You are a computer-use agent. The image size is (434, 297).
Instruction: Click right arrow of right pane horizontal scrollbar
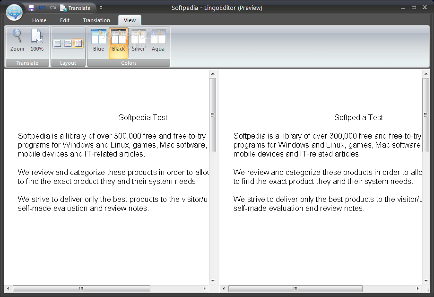pyautogui.click(x=417, y=288)
